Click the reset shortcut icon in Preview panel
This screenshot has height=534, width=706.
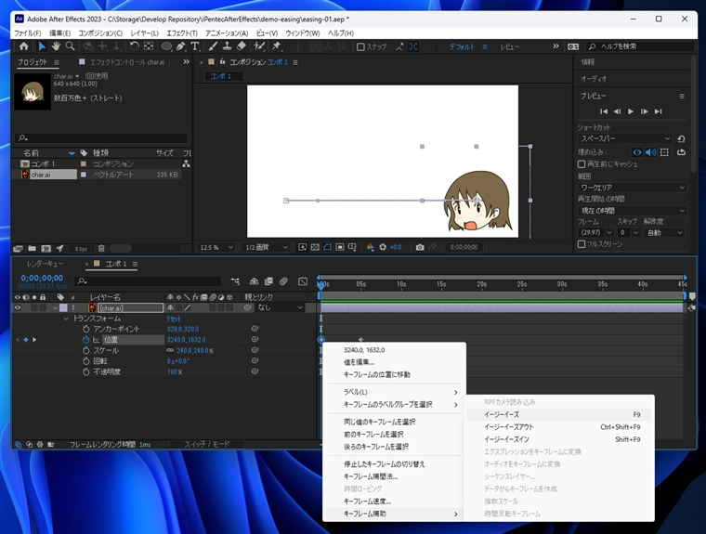click(681, 138)
